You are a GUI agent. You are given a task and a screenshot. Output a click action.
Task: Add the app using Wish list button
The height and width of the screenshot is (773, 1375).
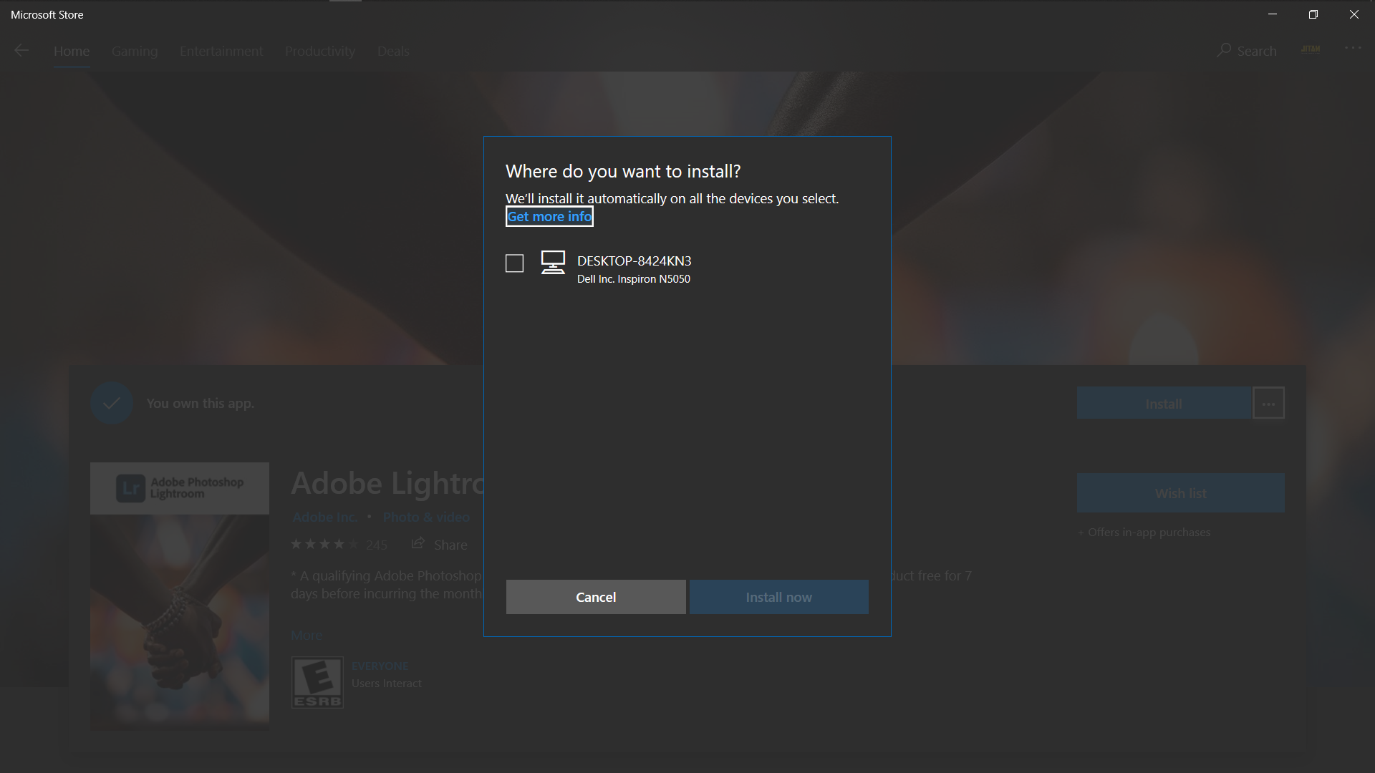coord(1180,493)
